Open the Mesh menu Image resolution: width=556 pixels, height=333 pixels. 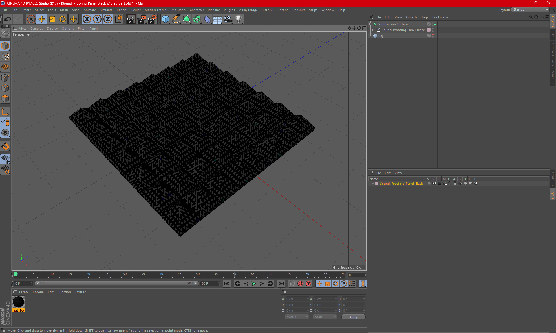[64, 10]
